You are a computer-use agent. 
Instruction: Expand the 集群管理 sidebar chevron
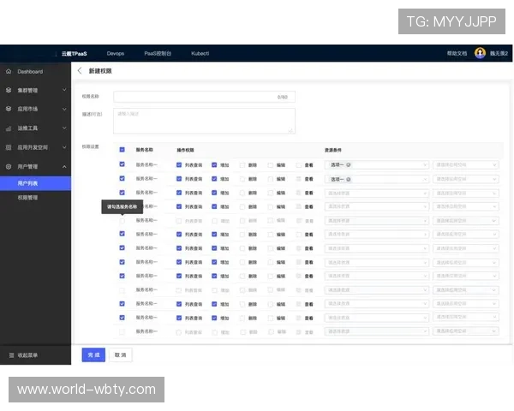pyautogui.click(x=64, y=90)
